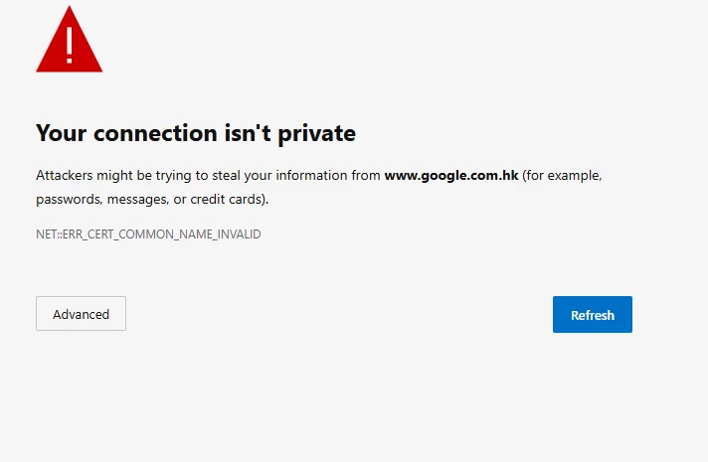Viewport: 708px width, 462px height.
Task: Click the word "isn't" in the heading
Action: (248, 133)
